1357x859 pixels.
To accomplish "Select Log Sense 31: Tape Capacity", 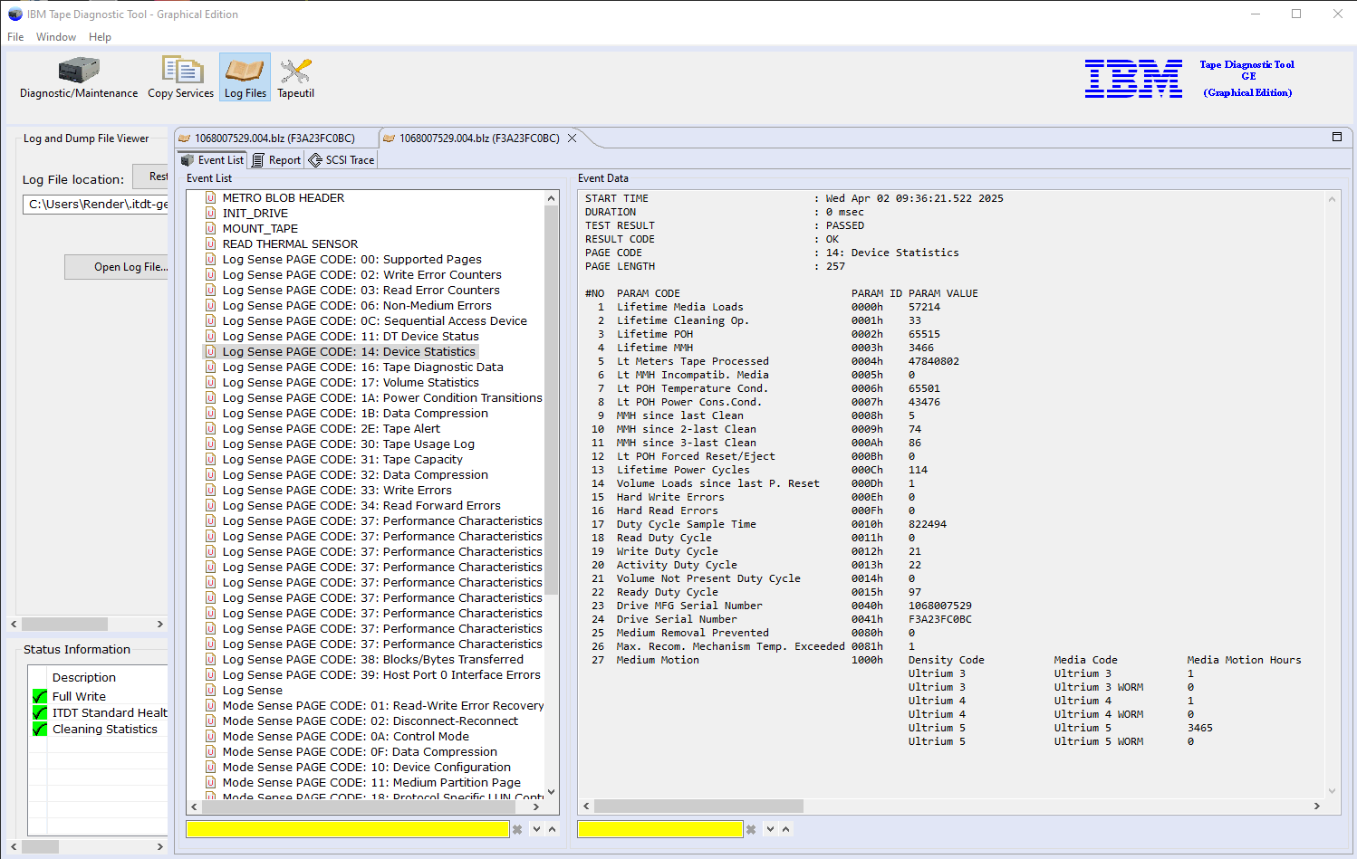I will click(x=342, y=459).
